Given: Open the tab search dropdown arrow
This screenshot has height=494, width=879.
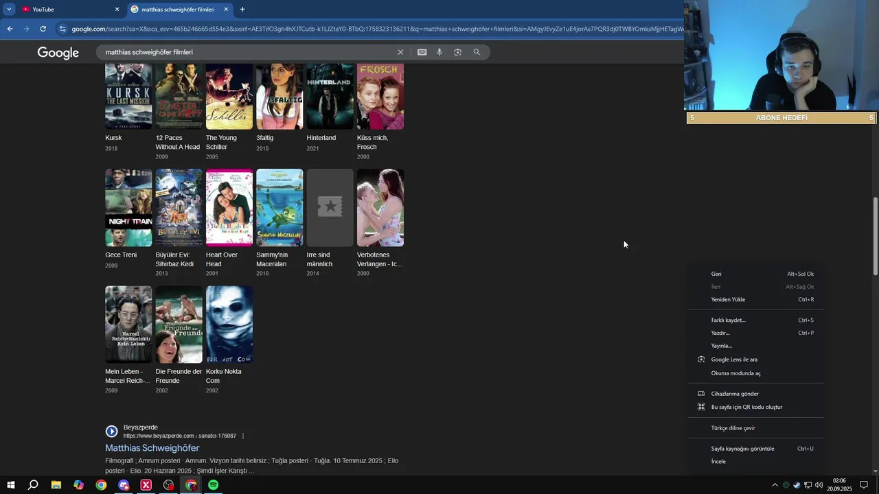Looking at the screenshot, I should tap(9, 10).
